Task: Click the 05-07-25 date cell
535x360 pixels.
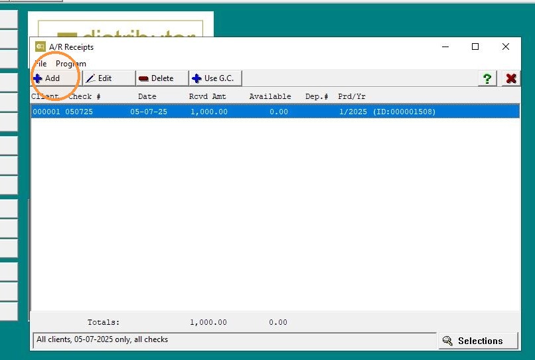Action: click(x=149, y=112)
